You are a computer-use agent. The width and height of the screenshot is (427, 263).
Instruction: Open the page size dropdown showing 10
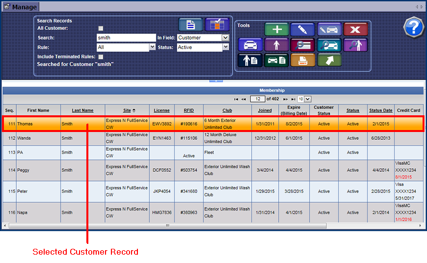pos(304,99)
